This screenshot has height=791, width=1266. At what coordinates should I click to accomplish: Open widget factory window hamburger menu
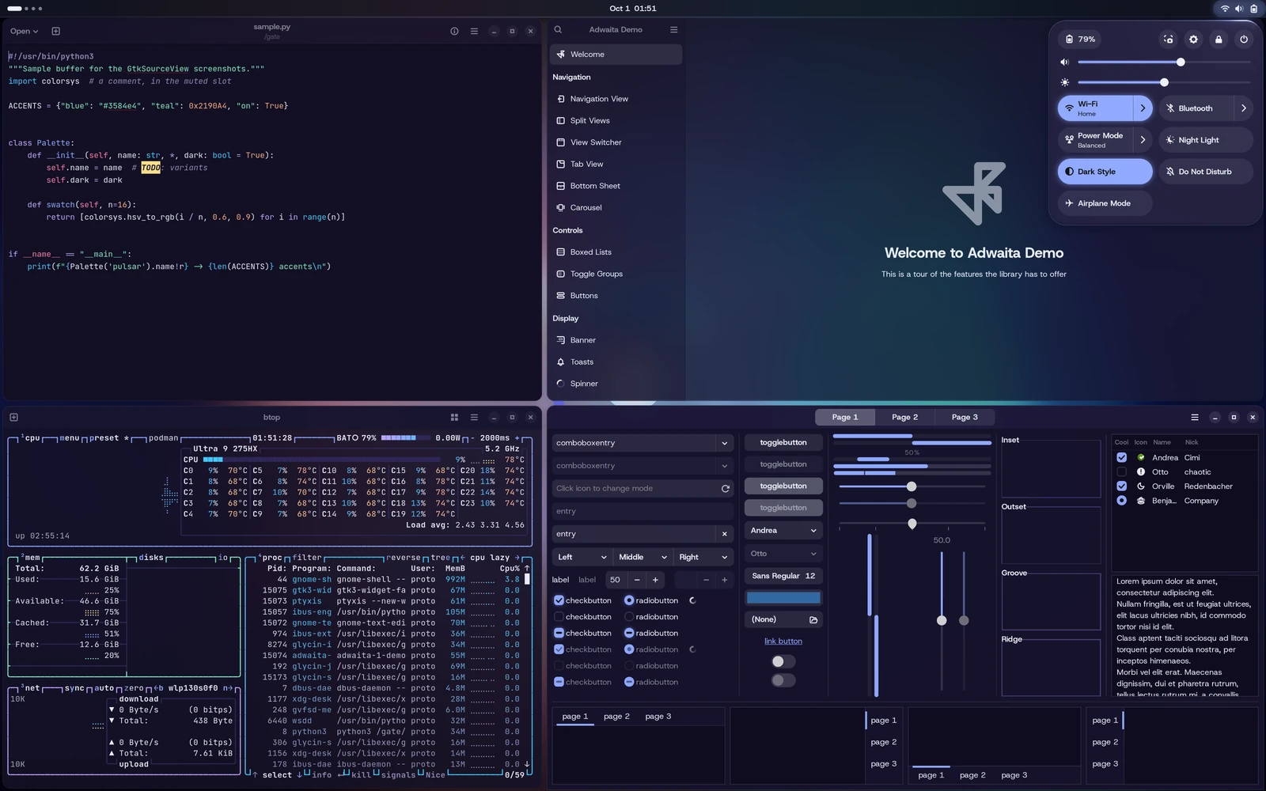coord(1195,417)
